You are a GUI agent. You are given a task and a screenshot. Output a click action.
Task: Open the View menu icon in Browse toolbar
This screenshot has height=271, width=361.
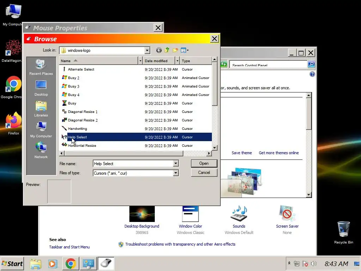[x=185, y=50]
